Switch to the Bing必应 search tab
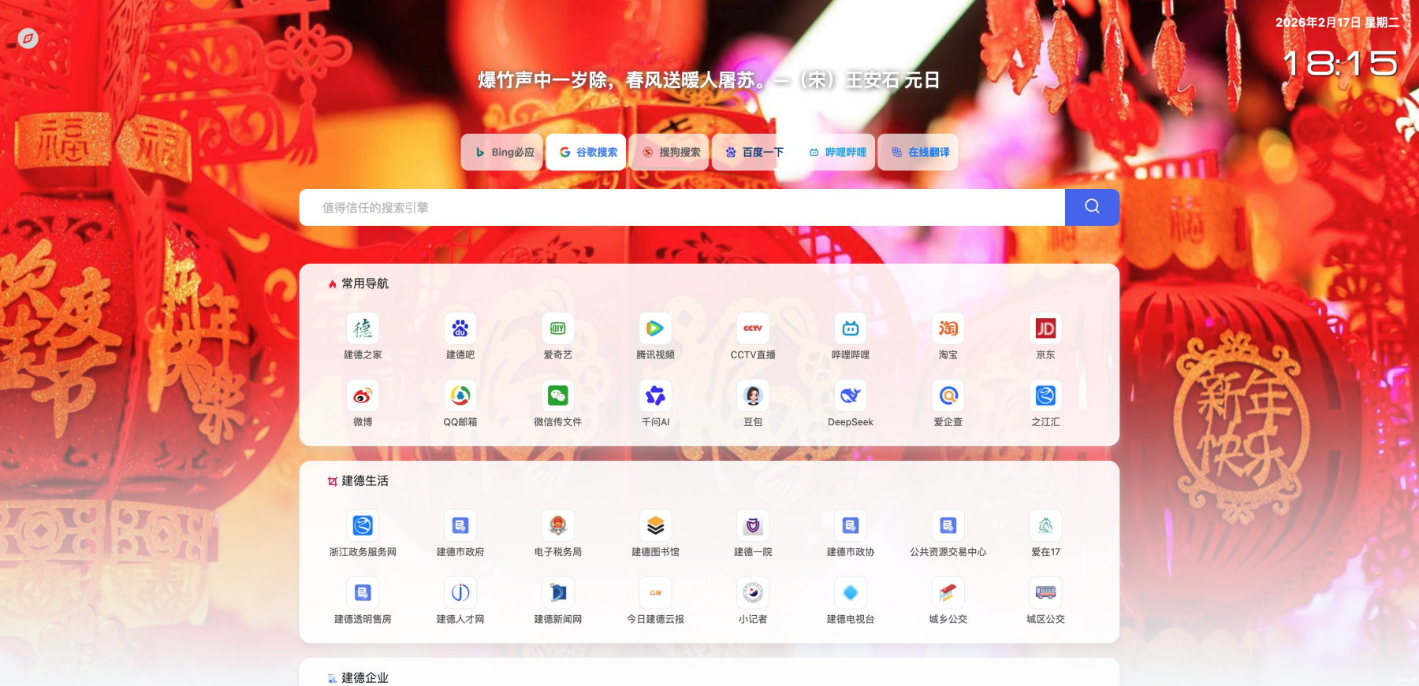 tap(502, 152)
